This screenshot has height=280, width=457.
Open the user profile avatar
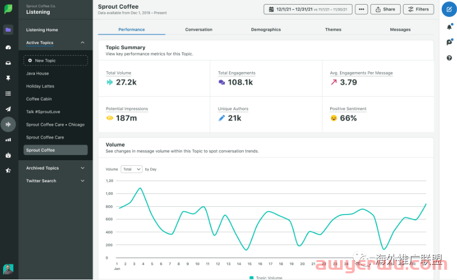[8, 269]
